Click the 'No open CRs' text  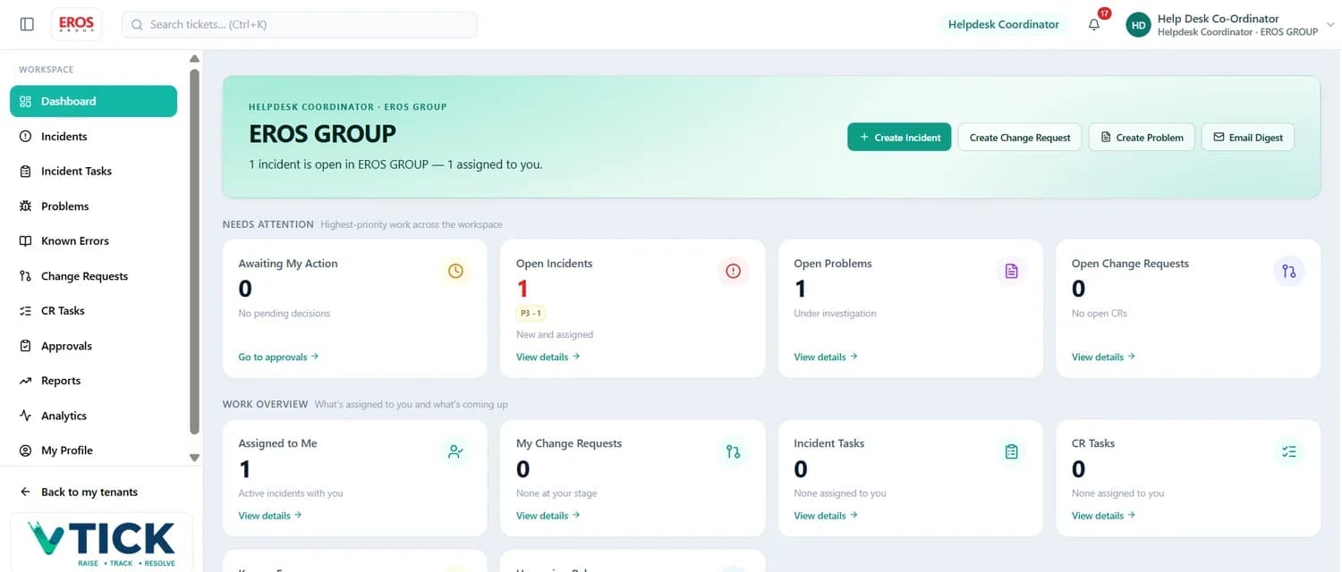1100,314
